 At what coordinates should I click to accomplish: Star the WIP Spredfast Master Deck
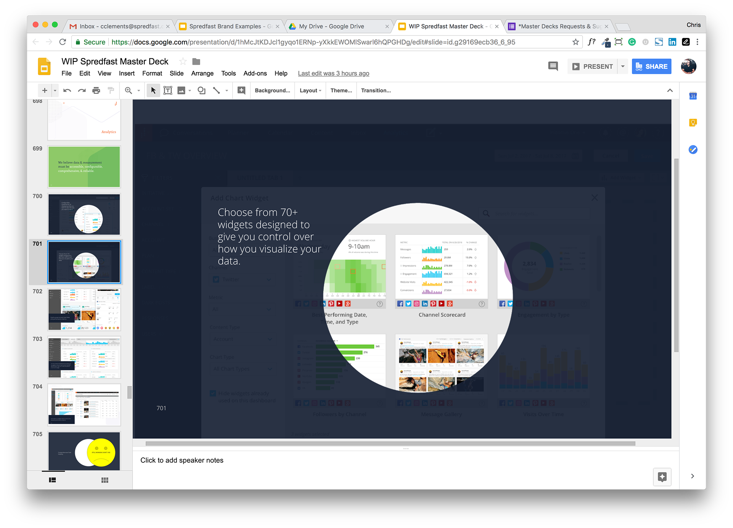coord(183,61)
